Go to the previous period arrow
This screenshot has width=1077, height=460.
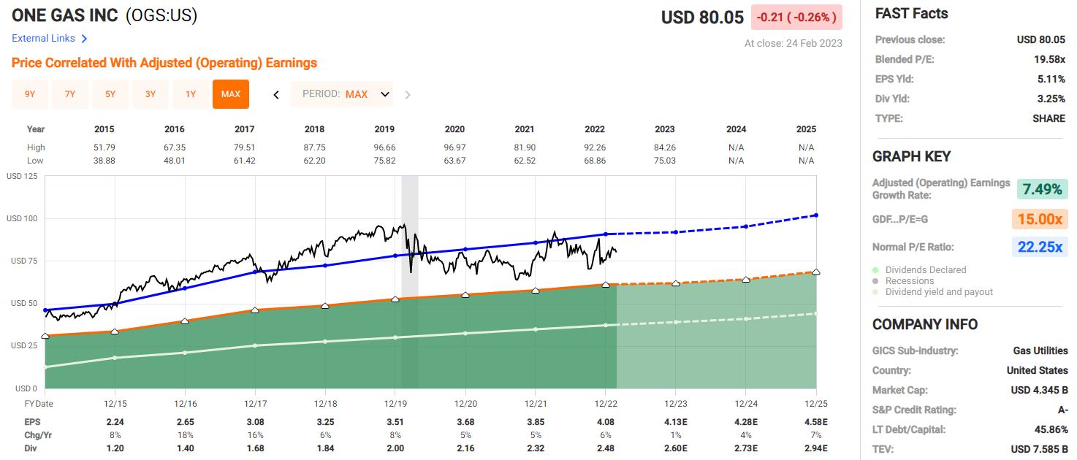click(276, 94)
